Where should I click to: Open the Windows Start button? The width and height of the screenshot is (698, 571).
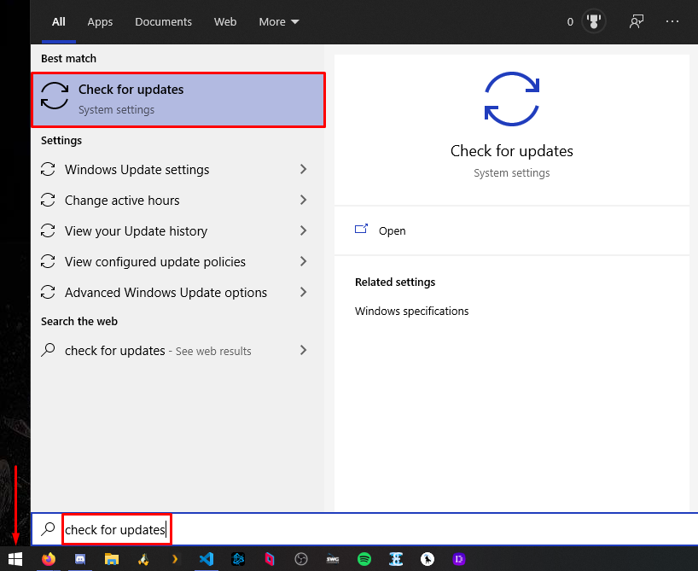tap(15, 558)
